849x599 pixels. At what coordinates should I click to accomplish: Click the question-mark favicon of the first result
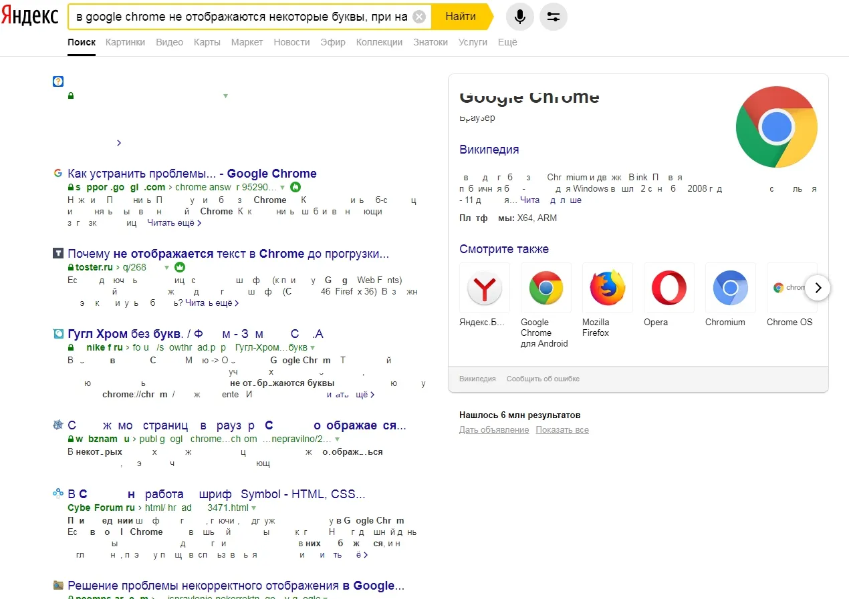(x=58, y=81)
